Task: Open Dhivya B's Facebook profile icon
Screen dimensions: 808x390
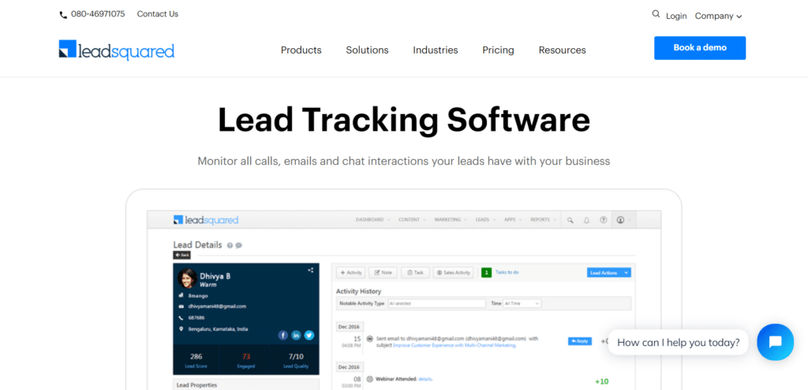Action: pyautogui.click(x=283, y=336)
